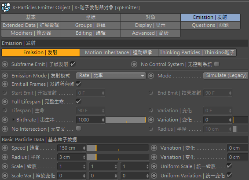Open the 基本 tab
This screenshot has width=249, height=180.
[x=31, y=17]
